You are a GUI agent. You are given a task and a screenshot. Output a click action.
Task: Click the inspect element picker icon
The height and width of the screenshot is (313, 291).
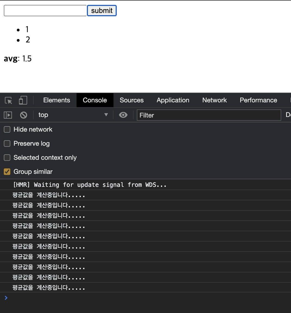[x=8, y=100]
